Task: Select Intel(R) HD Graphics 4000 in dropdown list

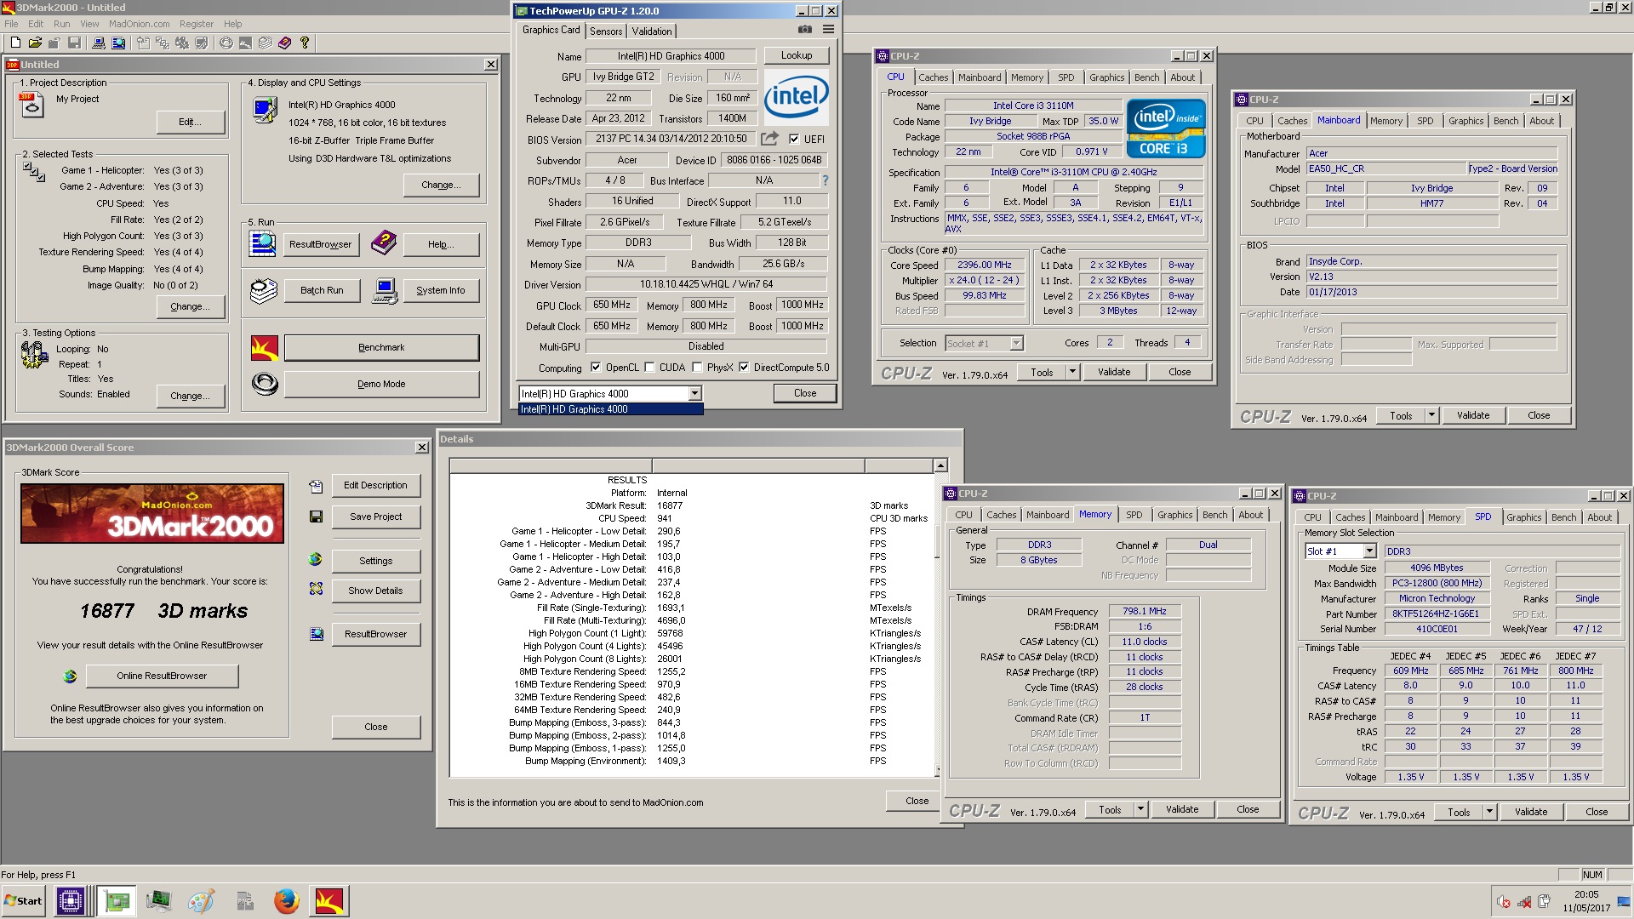Action: pos(611,409)
